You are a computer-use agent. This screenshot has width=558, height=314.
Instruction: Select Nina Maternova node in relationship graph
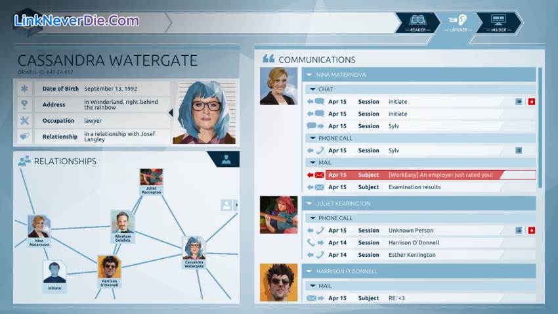pyautogui.click(x=39, y=231)
